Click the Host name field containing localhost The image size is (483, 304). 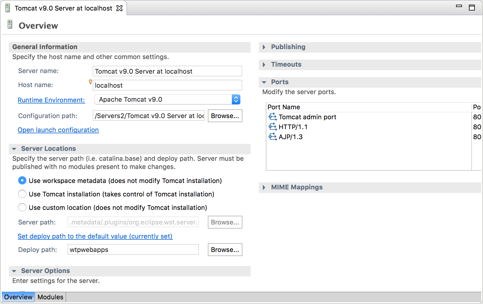[167, 85]
